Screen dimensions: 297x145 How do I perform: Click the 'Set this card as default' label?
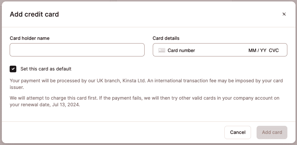pos(46,69)
